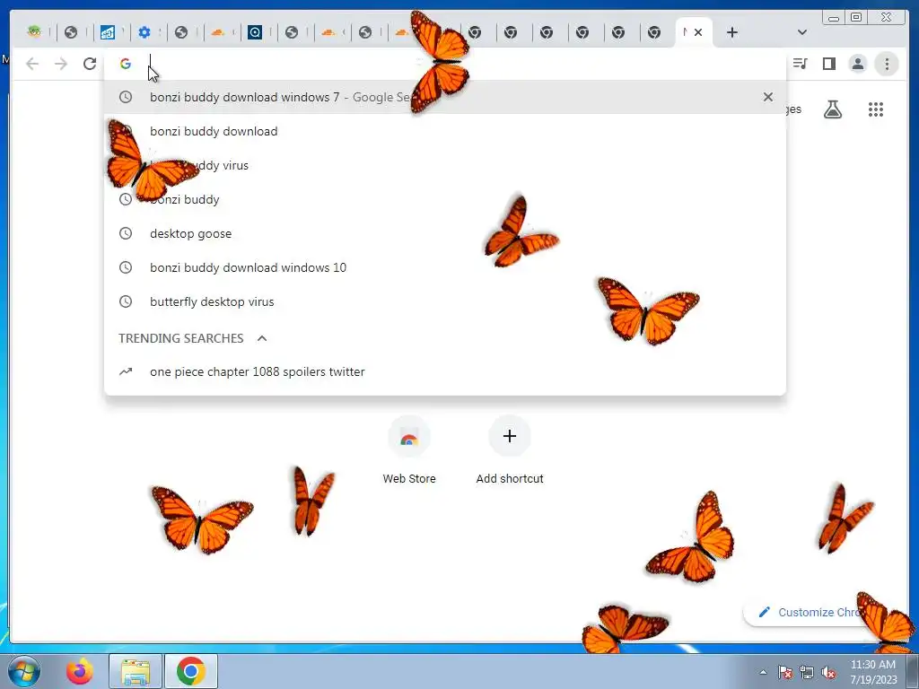The height and width of the screenshot is (689, 919).
Task: Open the Web Store shortcut
Action: click(x=409, y=450)
